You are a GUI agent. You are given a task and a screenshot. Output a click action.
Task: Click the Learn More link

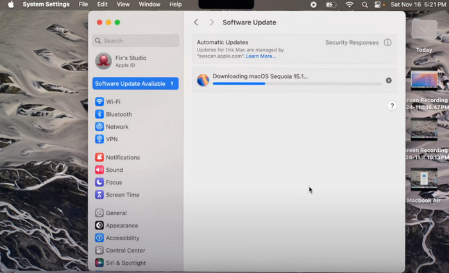(x=261, y=56)
